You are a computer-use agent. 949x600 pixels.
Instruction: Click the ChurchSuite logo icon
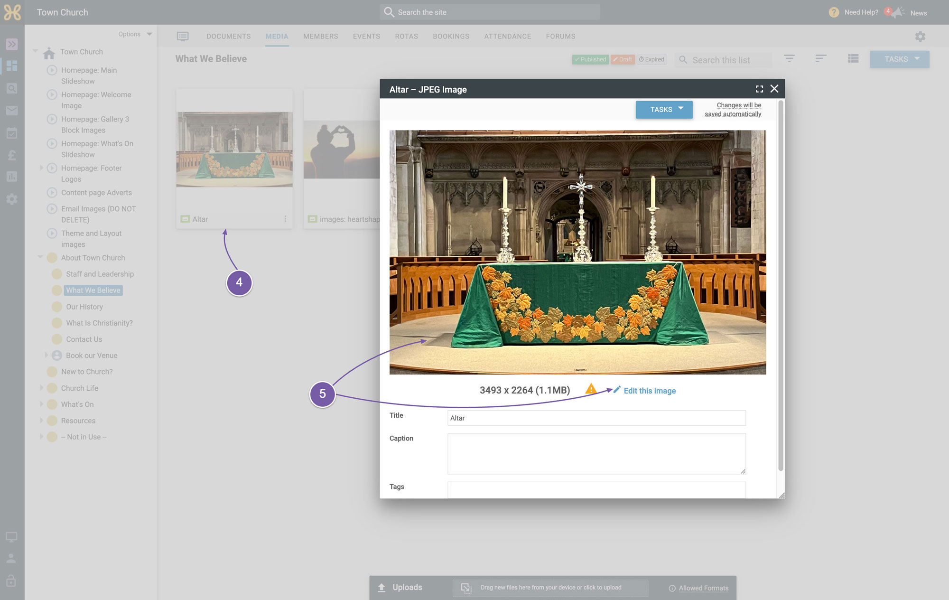click(12, 12)
